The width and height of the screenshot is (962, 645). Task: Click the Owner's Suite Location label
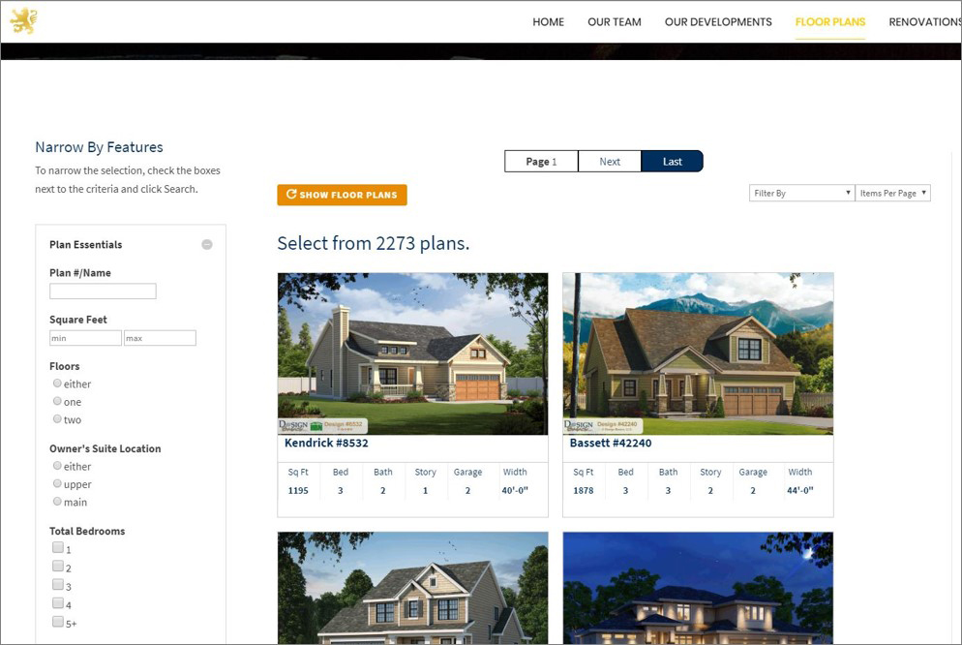[105, 448]
